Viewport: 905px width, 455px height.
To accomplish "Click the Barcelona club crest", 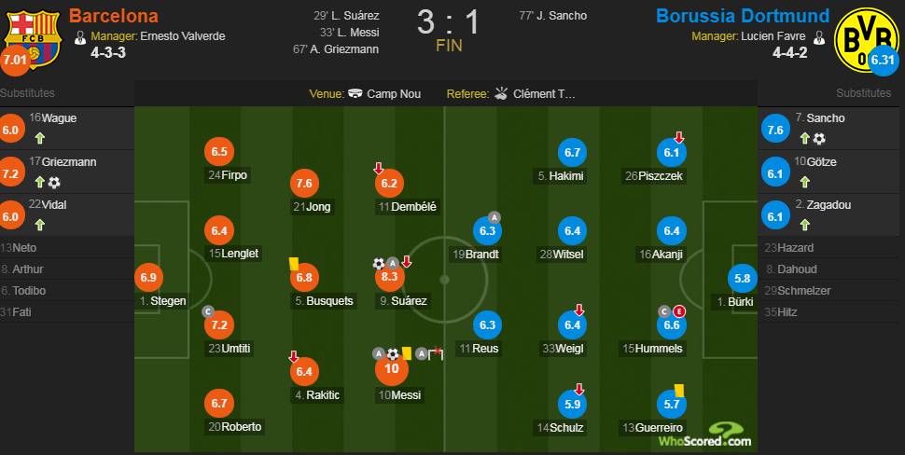I will coord(33,37).
